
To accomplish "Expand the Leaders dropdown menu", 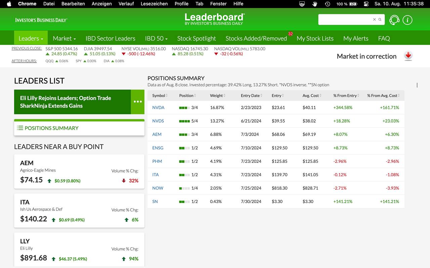I will pyautogui.click(x=31, y=38).
